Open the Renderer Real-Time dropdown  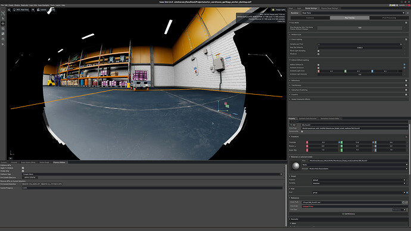(x=353, y=13)
